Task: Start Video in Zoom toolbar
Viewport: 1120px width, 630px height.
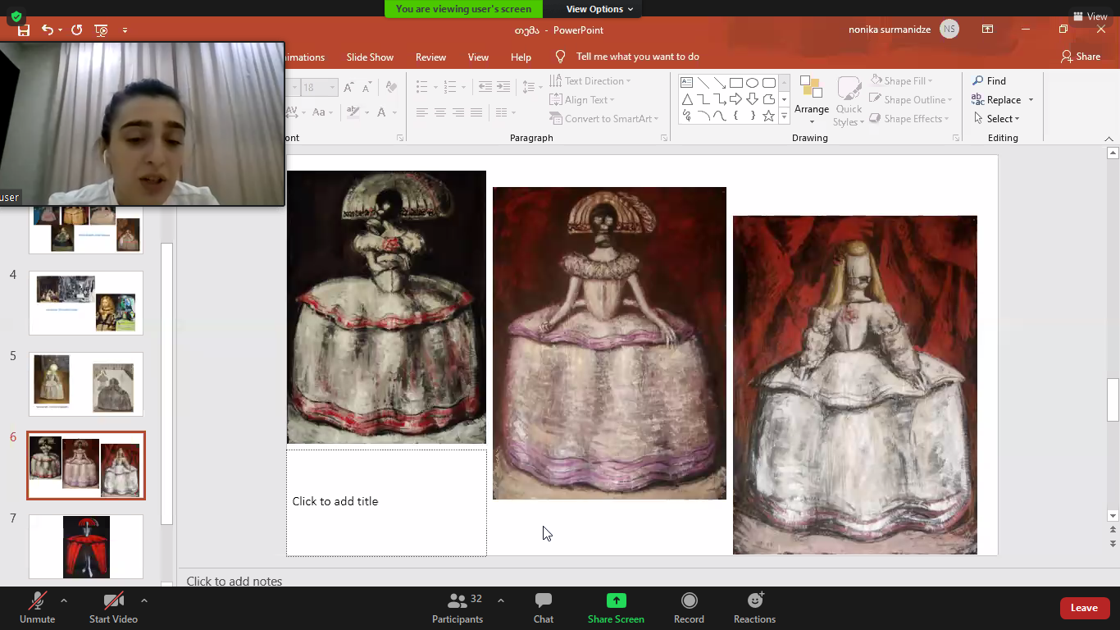Action: tap(113, 608)
